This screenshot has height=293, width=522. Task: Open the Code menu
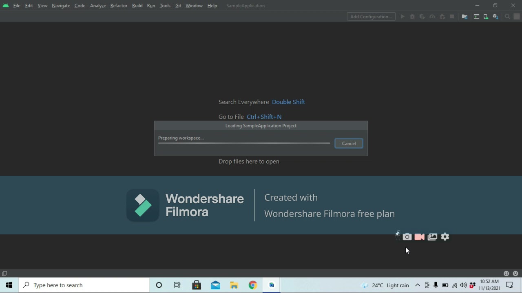click(80, 6)
